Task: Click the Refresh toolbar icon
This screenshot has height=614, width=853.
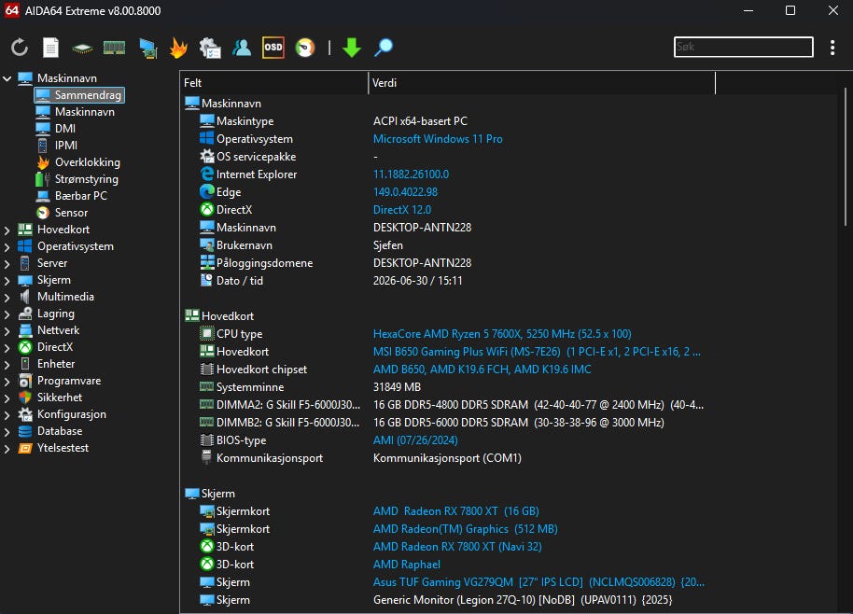Action: 20,48
